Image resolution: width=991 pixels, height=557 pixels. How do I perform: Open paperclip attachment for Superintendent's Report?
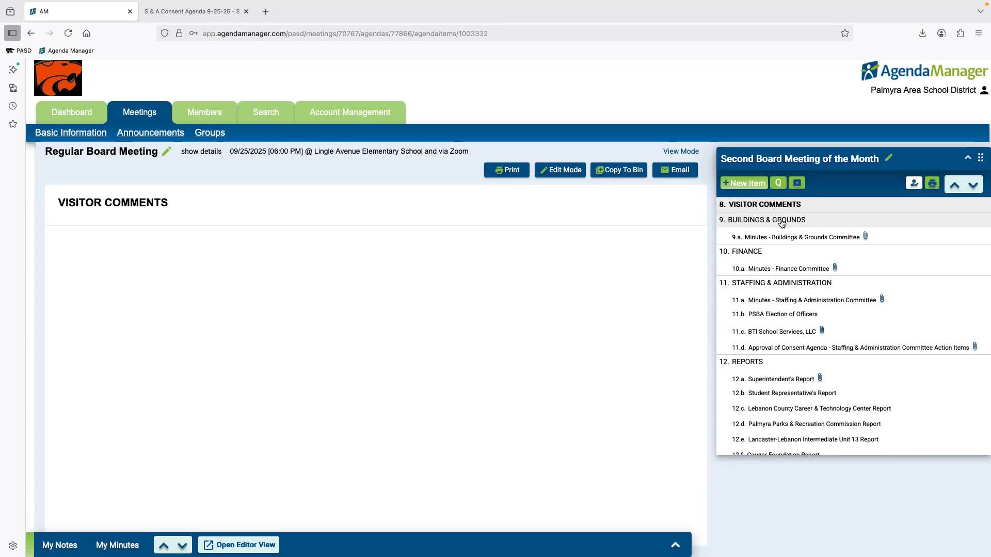820,378
